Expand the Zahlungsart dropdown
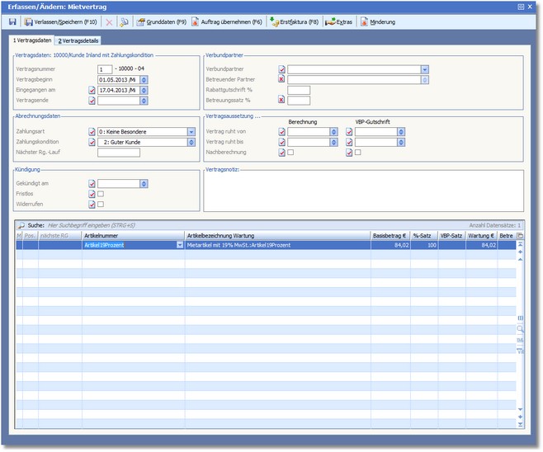The width and height of the screenshot is (543, 452). (191, 131)
